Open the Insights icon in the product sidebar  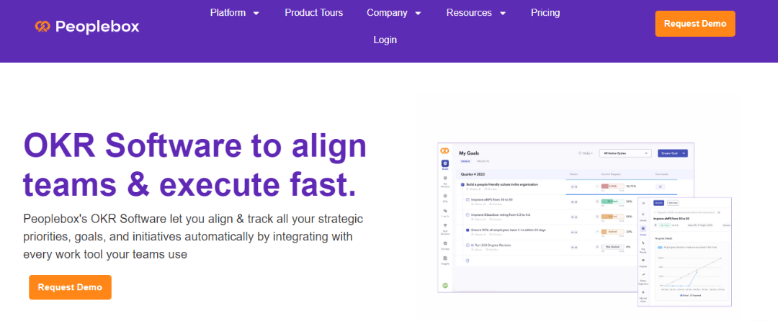(445, 260)
